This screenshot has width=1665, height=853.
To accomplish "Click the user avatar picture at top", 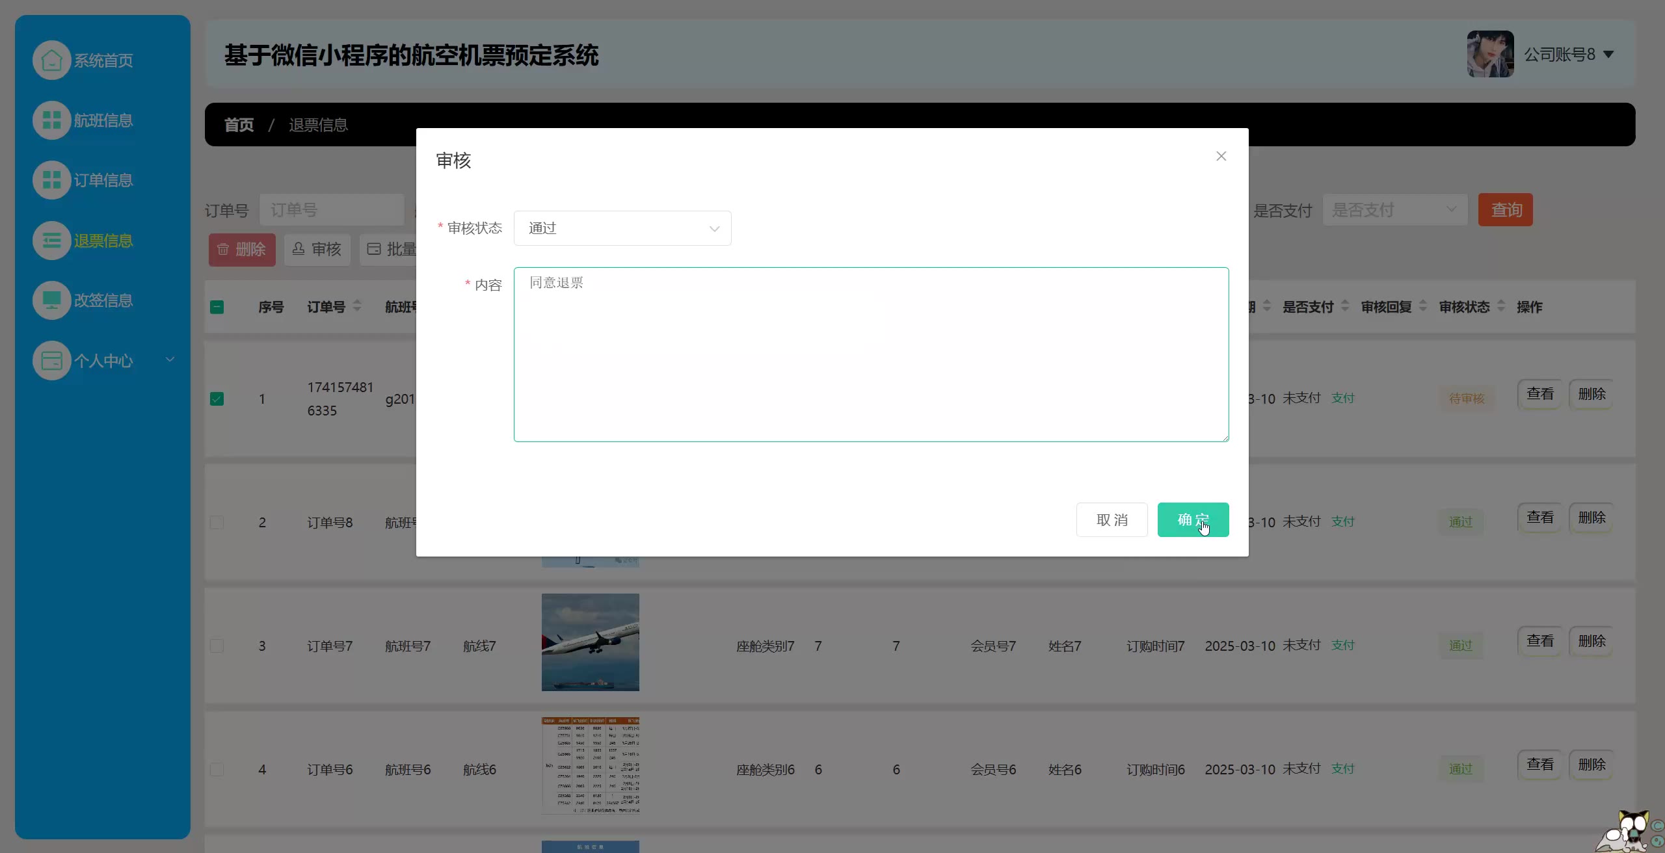I will (x=1490, y=54).
